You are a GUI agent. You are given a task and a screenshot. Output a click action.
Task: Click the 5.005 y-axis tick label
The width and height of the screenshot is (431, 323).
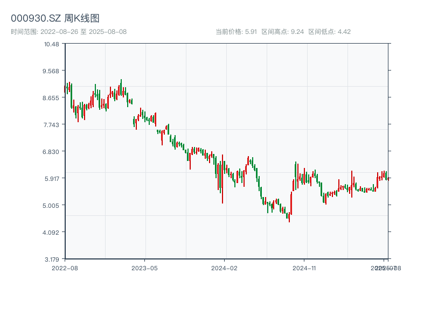coord(52,205)
